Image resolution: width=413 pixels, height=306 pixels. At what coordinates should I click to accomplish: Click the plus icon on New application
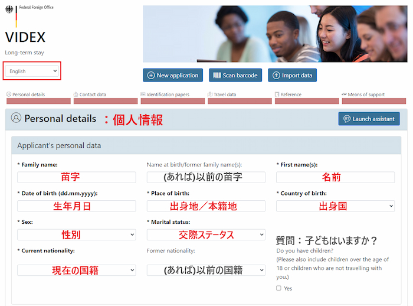(151, 76)
